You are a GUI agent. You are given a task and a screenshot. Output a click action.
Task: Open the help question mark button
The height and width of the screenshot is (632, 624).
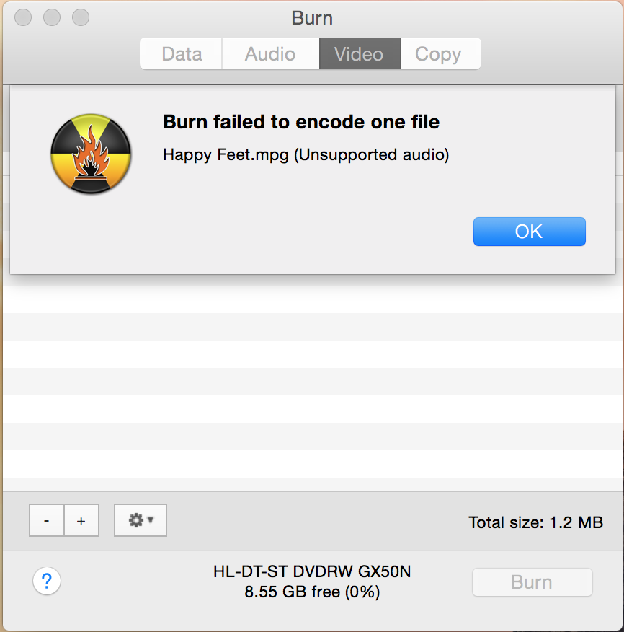pos(47,581)
